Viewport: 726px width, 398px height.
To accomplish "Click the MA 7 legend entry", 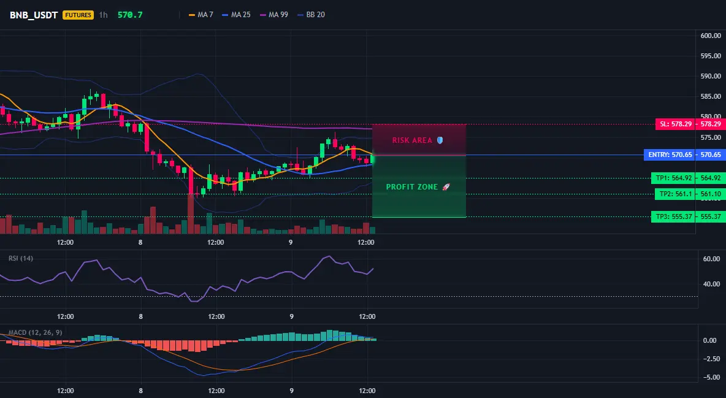I will coord(201,15).
